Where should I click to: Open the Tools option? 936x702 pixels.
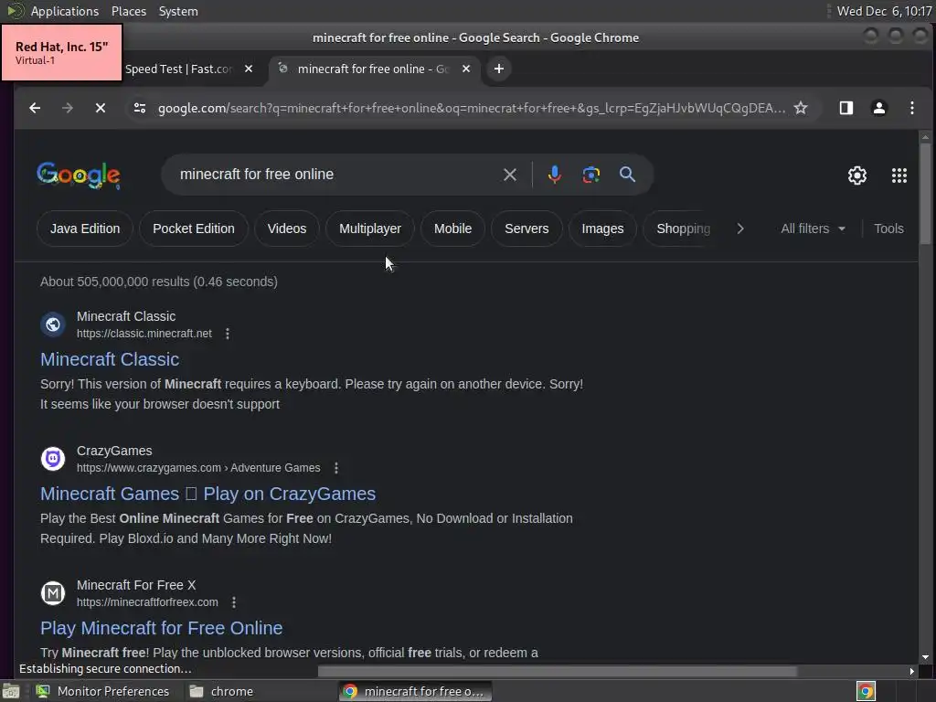click(x=888, y=229)
